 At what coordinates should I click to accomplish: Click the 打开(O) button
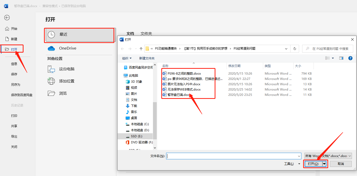point(314,164)
